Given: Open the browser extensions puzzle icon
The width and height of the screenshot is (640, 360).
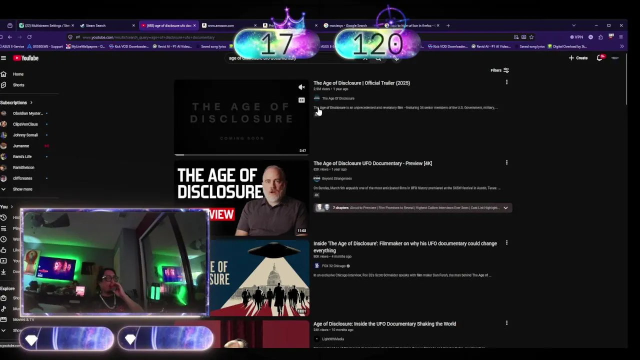Looking at the screenshot, I should [600, 37].
